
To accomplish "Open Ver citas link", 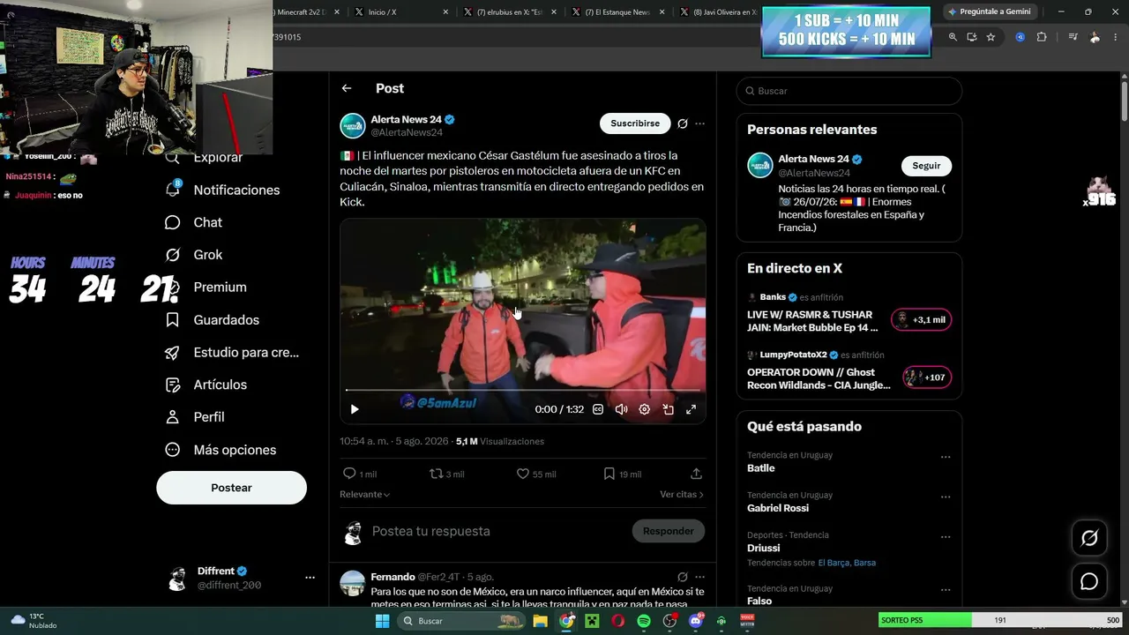I will [682, 495].
